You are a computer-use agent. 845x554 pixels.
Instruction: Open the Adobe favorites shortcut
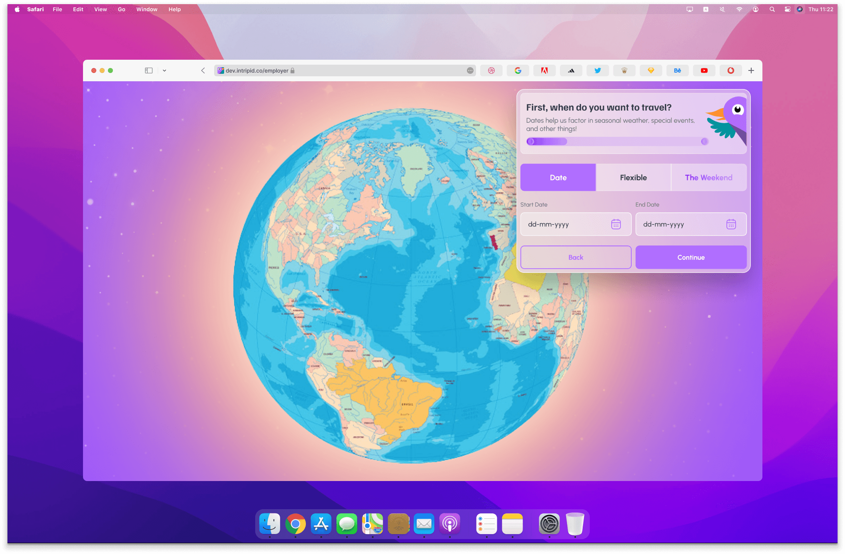pos(545,70)
